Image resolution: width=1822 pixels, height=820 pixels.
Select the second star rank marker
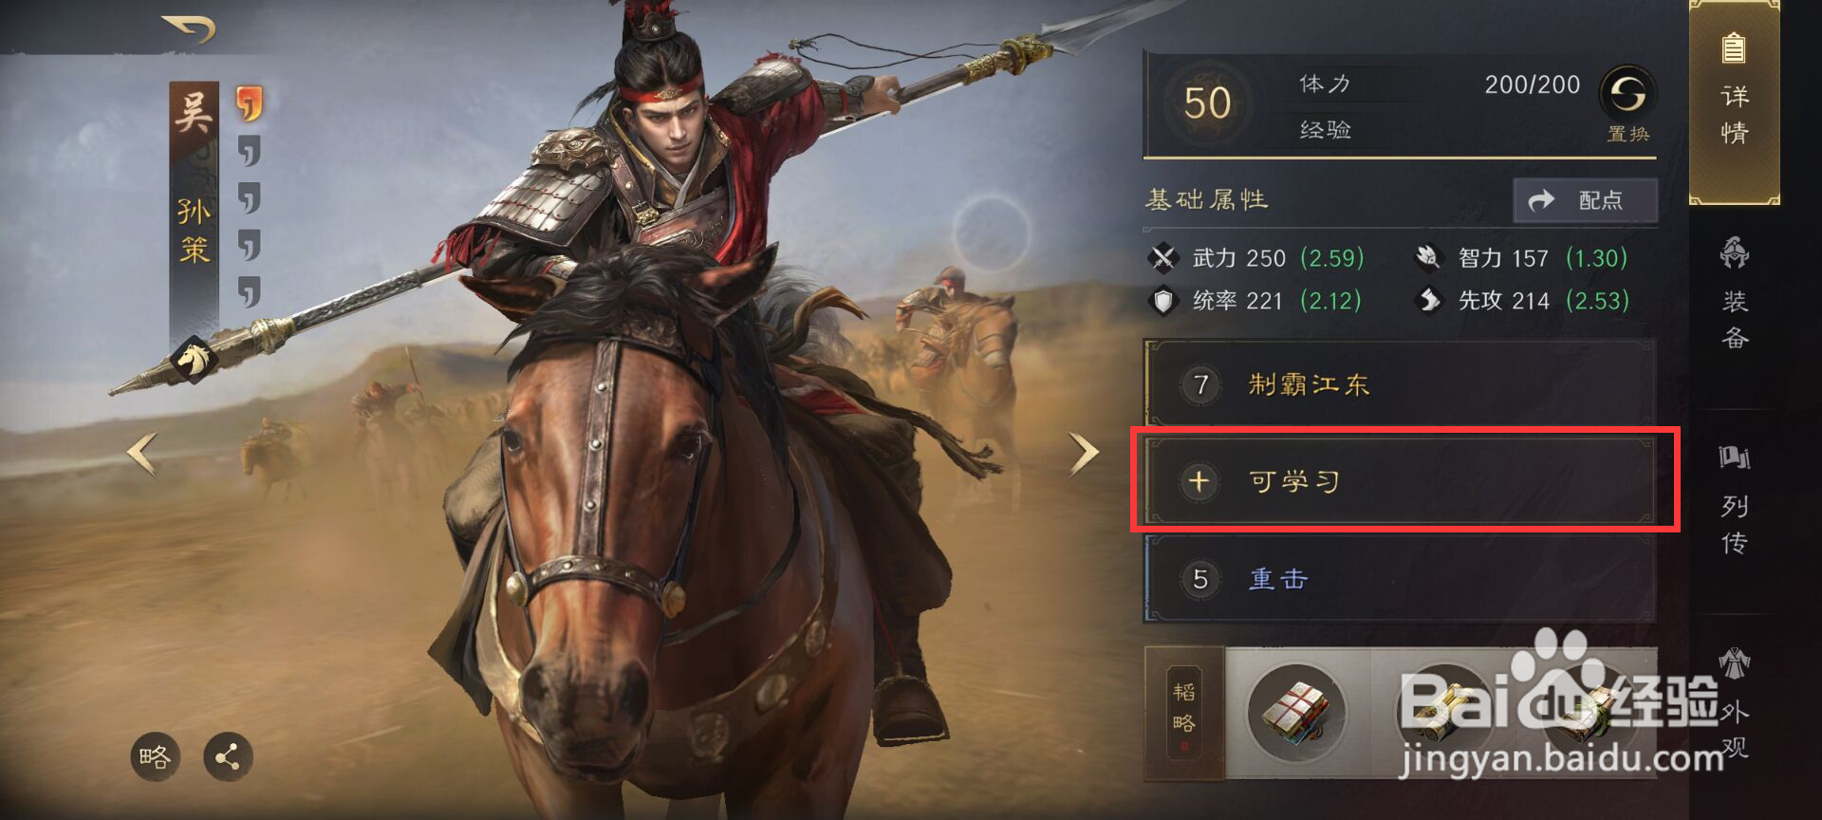(249, 152)
